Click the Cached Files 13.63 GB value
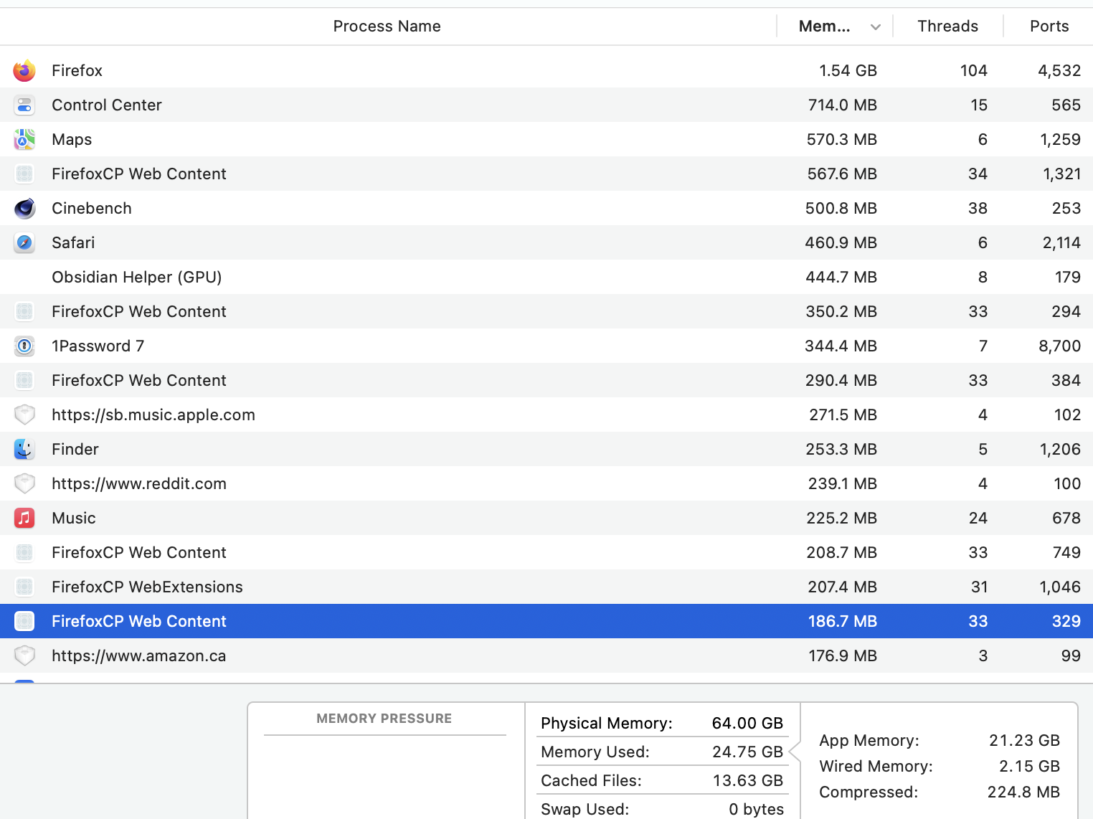The image size is (1093, 819). tap(748, 780)
